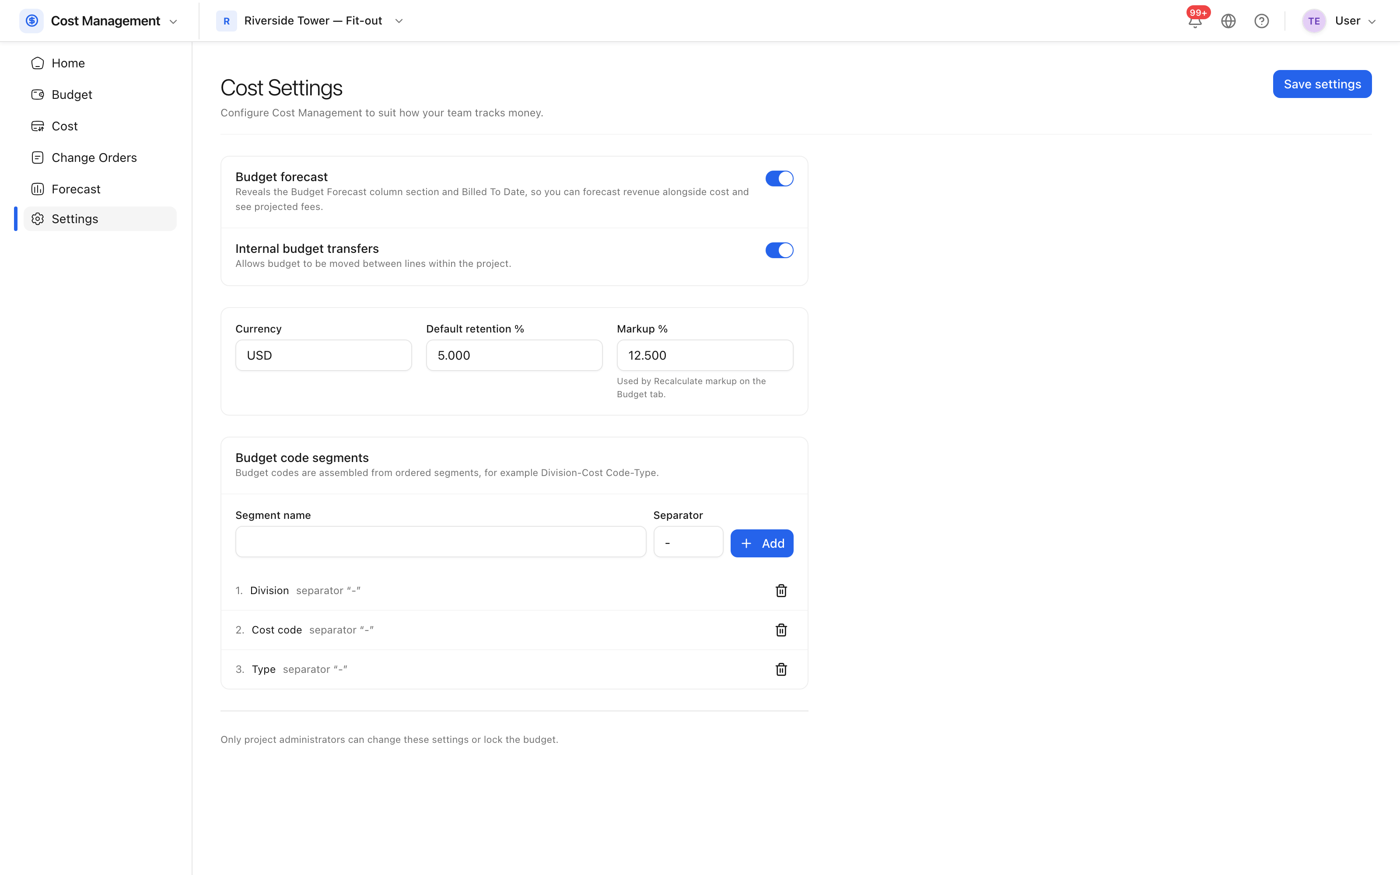This screenshot has height=875, width=1400.
Task: Expand the Cost Management module dropdown
Action: point(172,21)
